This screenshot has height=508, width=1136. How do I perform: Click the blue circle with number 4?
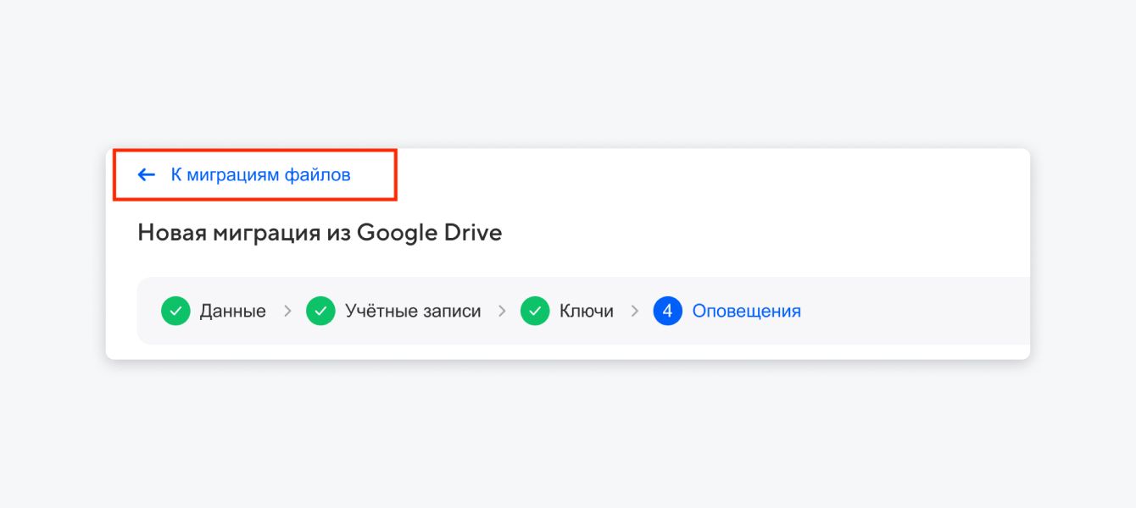click(667, 311)
